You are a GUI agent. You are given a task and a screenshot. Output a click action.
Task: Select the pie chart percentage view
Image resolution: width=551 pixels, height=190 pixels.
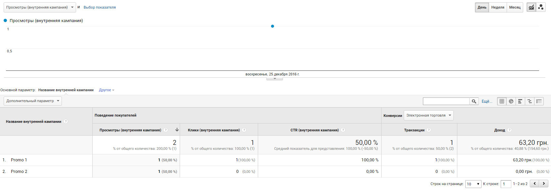click(x=511, y=101)
